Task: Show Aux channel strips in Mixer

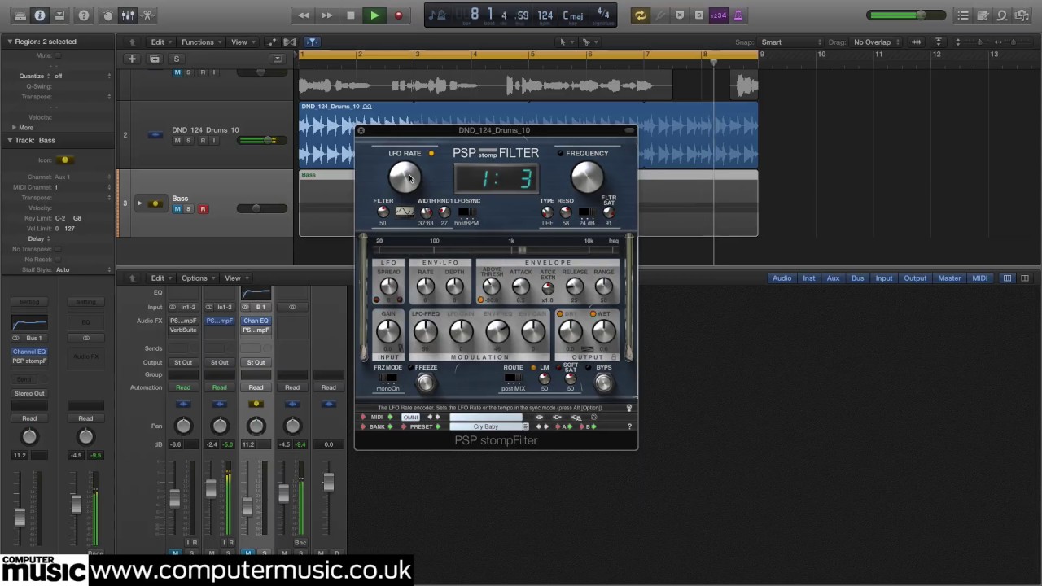Action: (833, 278)
